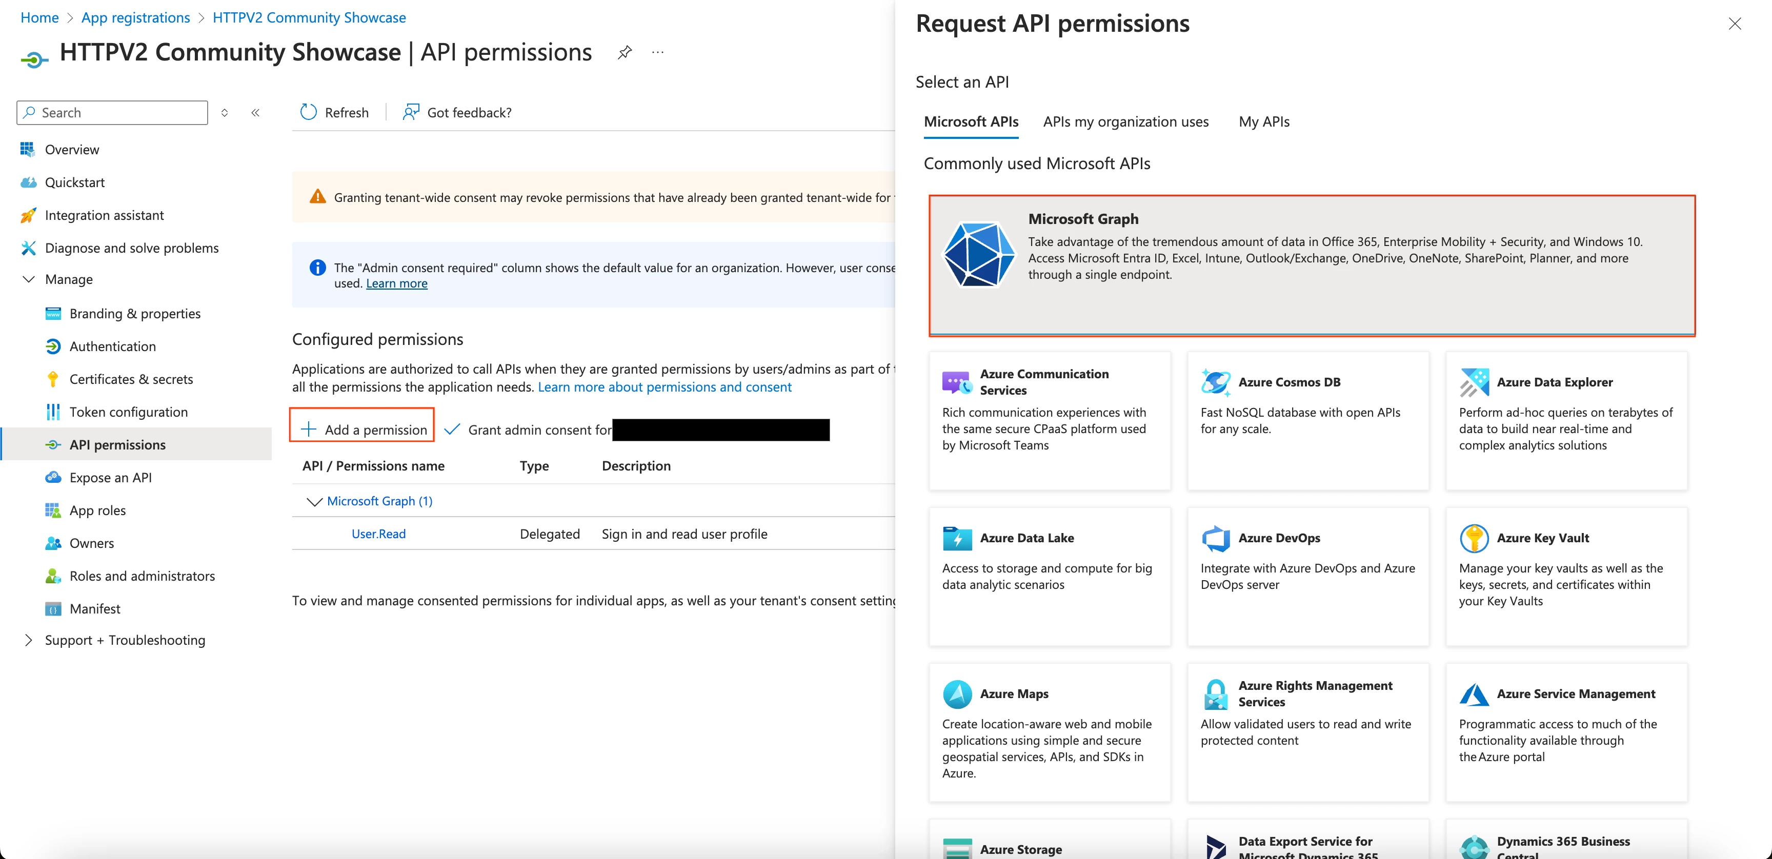The width and height of the screenshot is (1772, 859).
Task: Click the Description column header
Action: [x=636, y=465]
